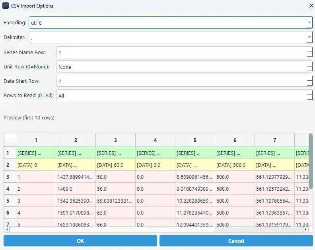Expand the Delimiter dropdown list
This screenshot has height=250, width=315.
point(309,37)
